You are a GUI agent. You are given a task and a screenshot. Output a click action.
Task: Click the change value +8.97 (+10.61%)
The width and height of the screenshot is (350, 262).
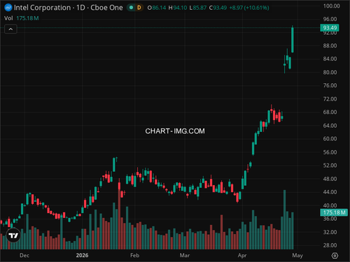[249, 8]
